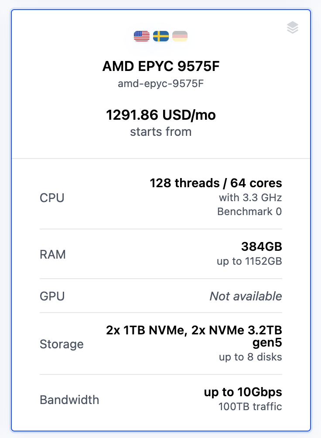
Task: Click the 1291.86 USD/mo price
Action: [x=161, y=115]
